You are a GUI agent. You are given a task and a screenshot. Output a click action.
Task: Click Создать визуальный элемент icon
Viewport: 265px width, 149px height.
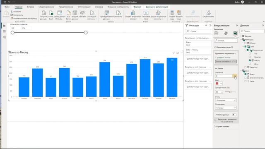pyautogui.click(x=133, y=13)
